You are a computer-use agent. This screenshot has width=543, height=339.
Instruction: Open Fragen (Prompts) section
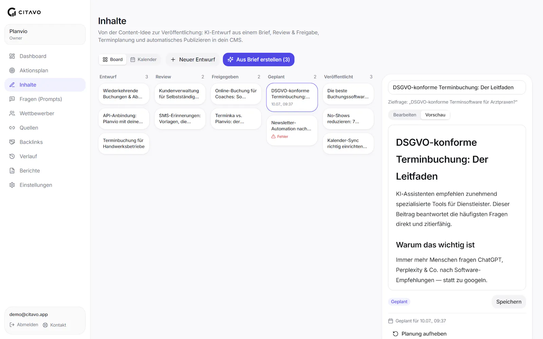click(45, 99)
